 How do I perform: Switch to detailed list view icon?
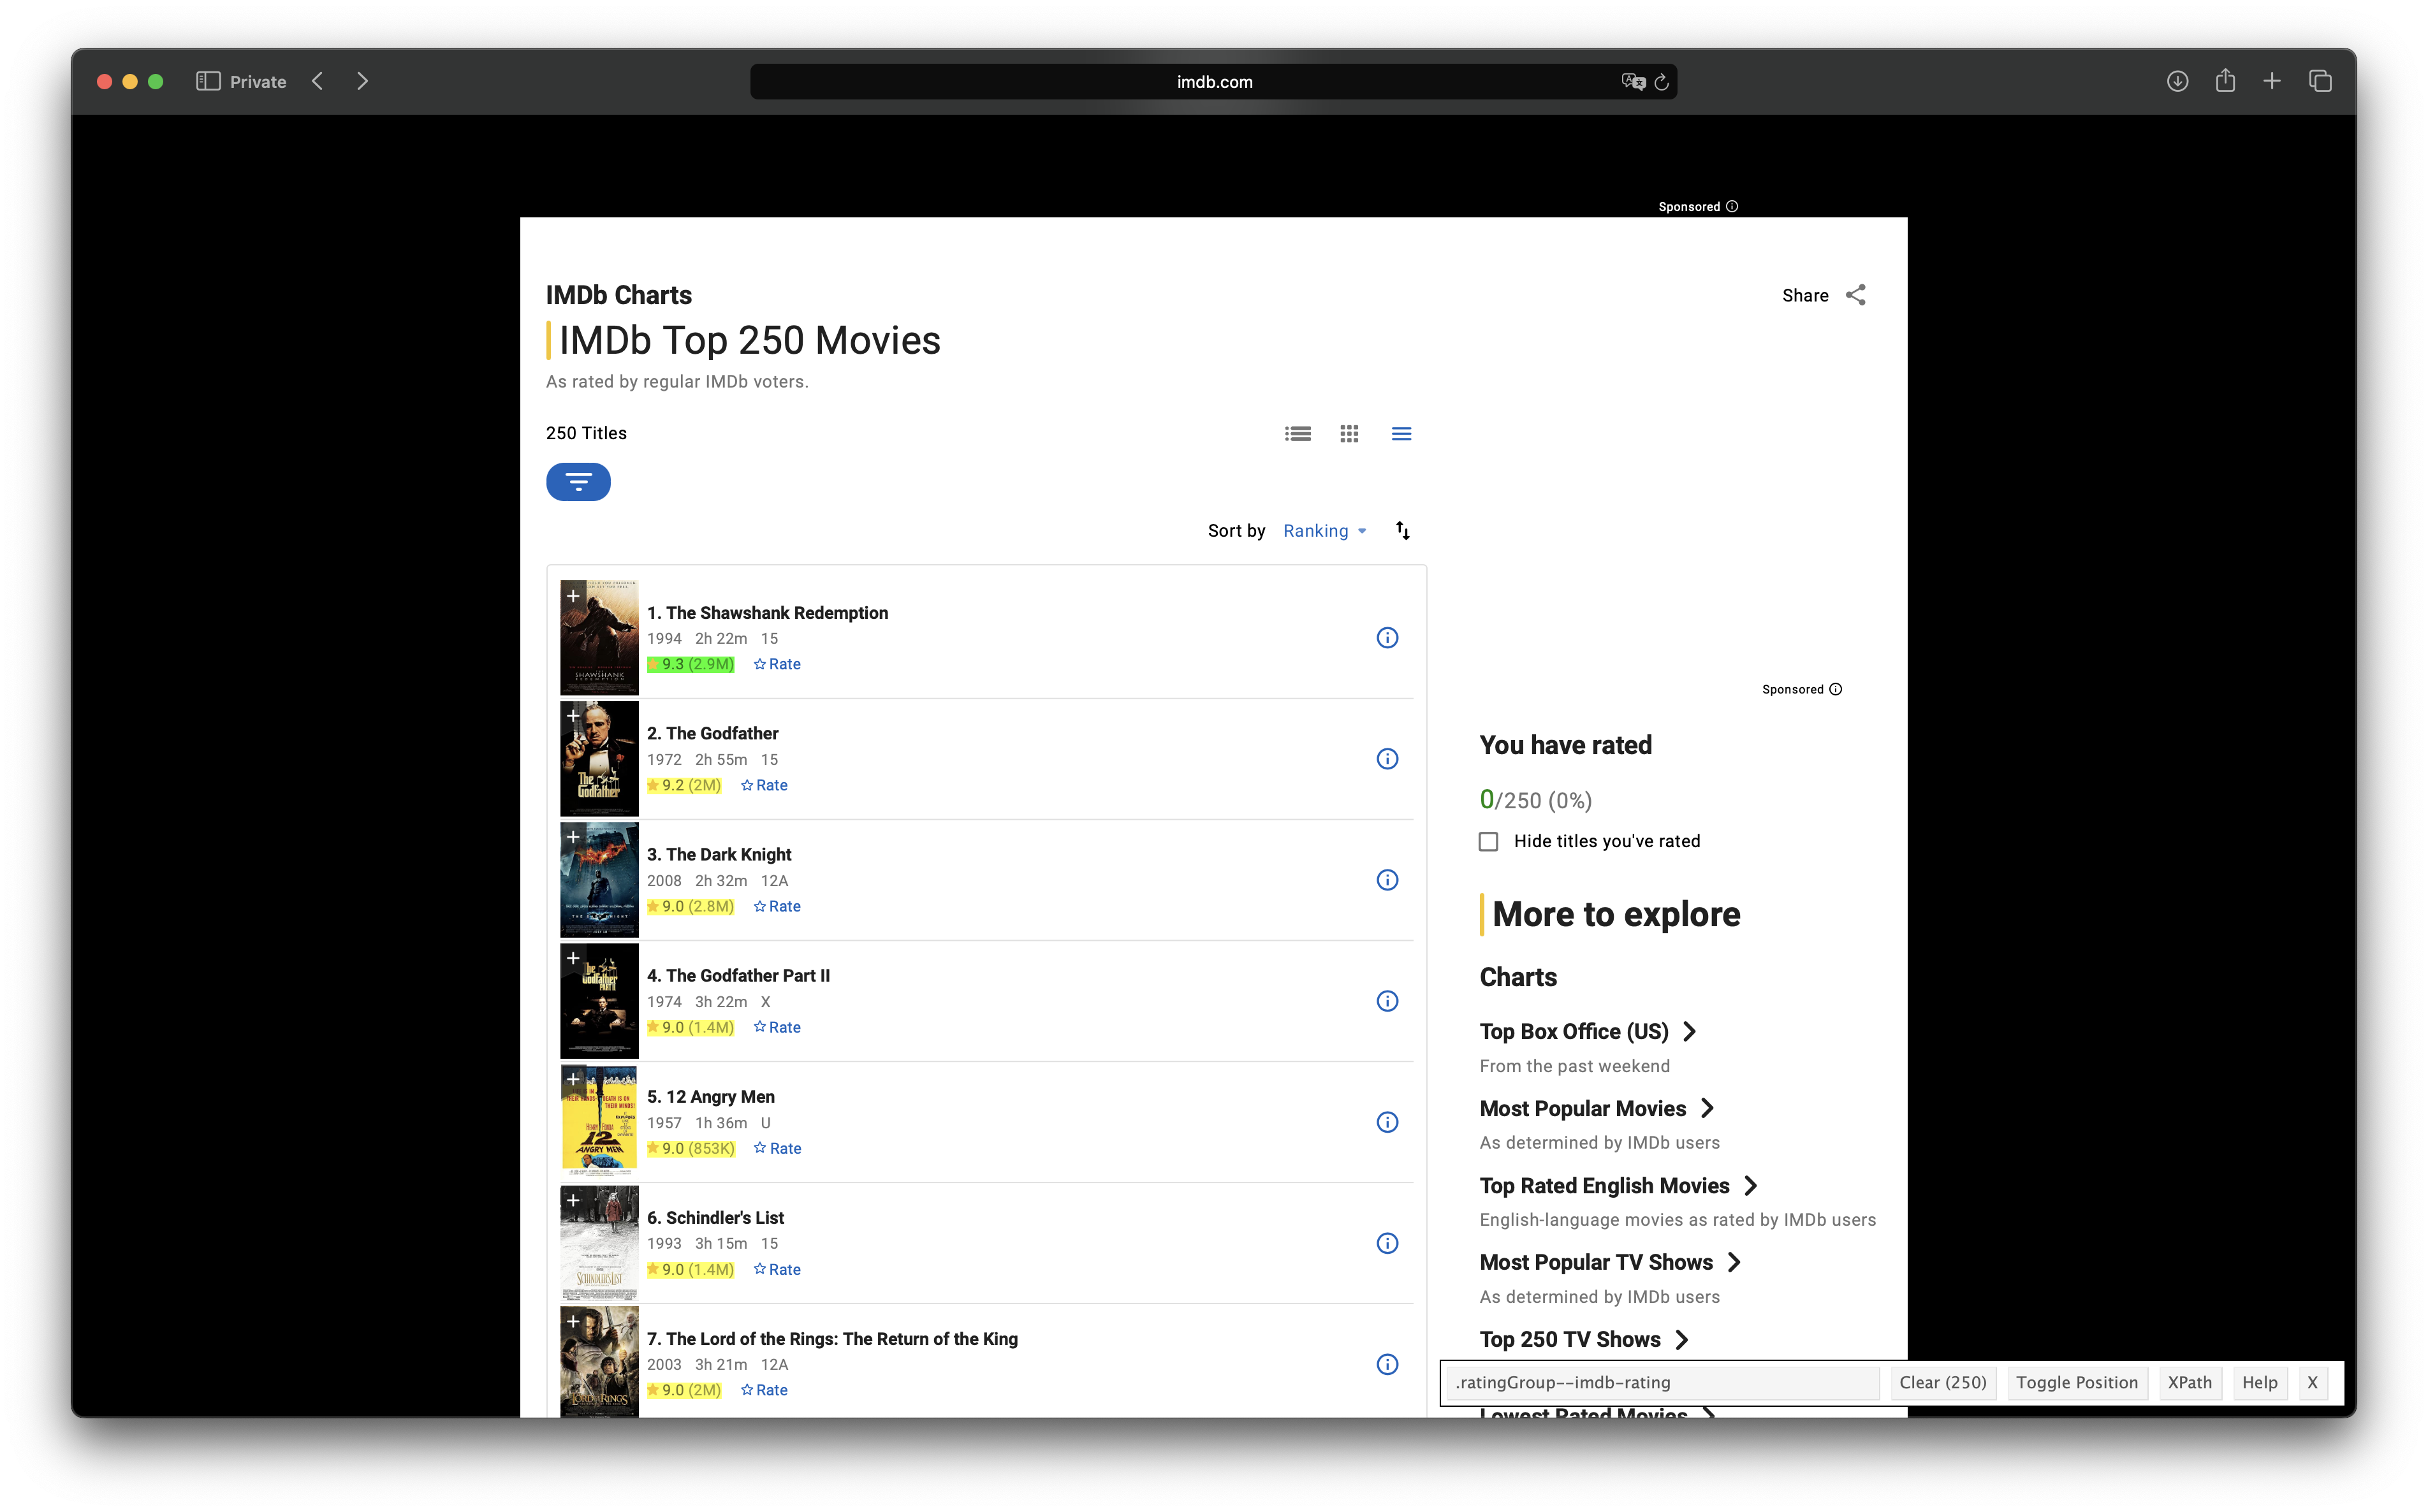1298,433
